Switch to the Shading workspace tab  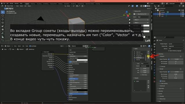pyautogui.click(x=60, y=4)
